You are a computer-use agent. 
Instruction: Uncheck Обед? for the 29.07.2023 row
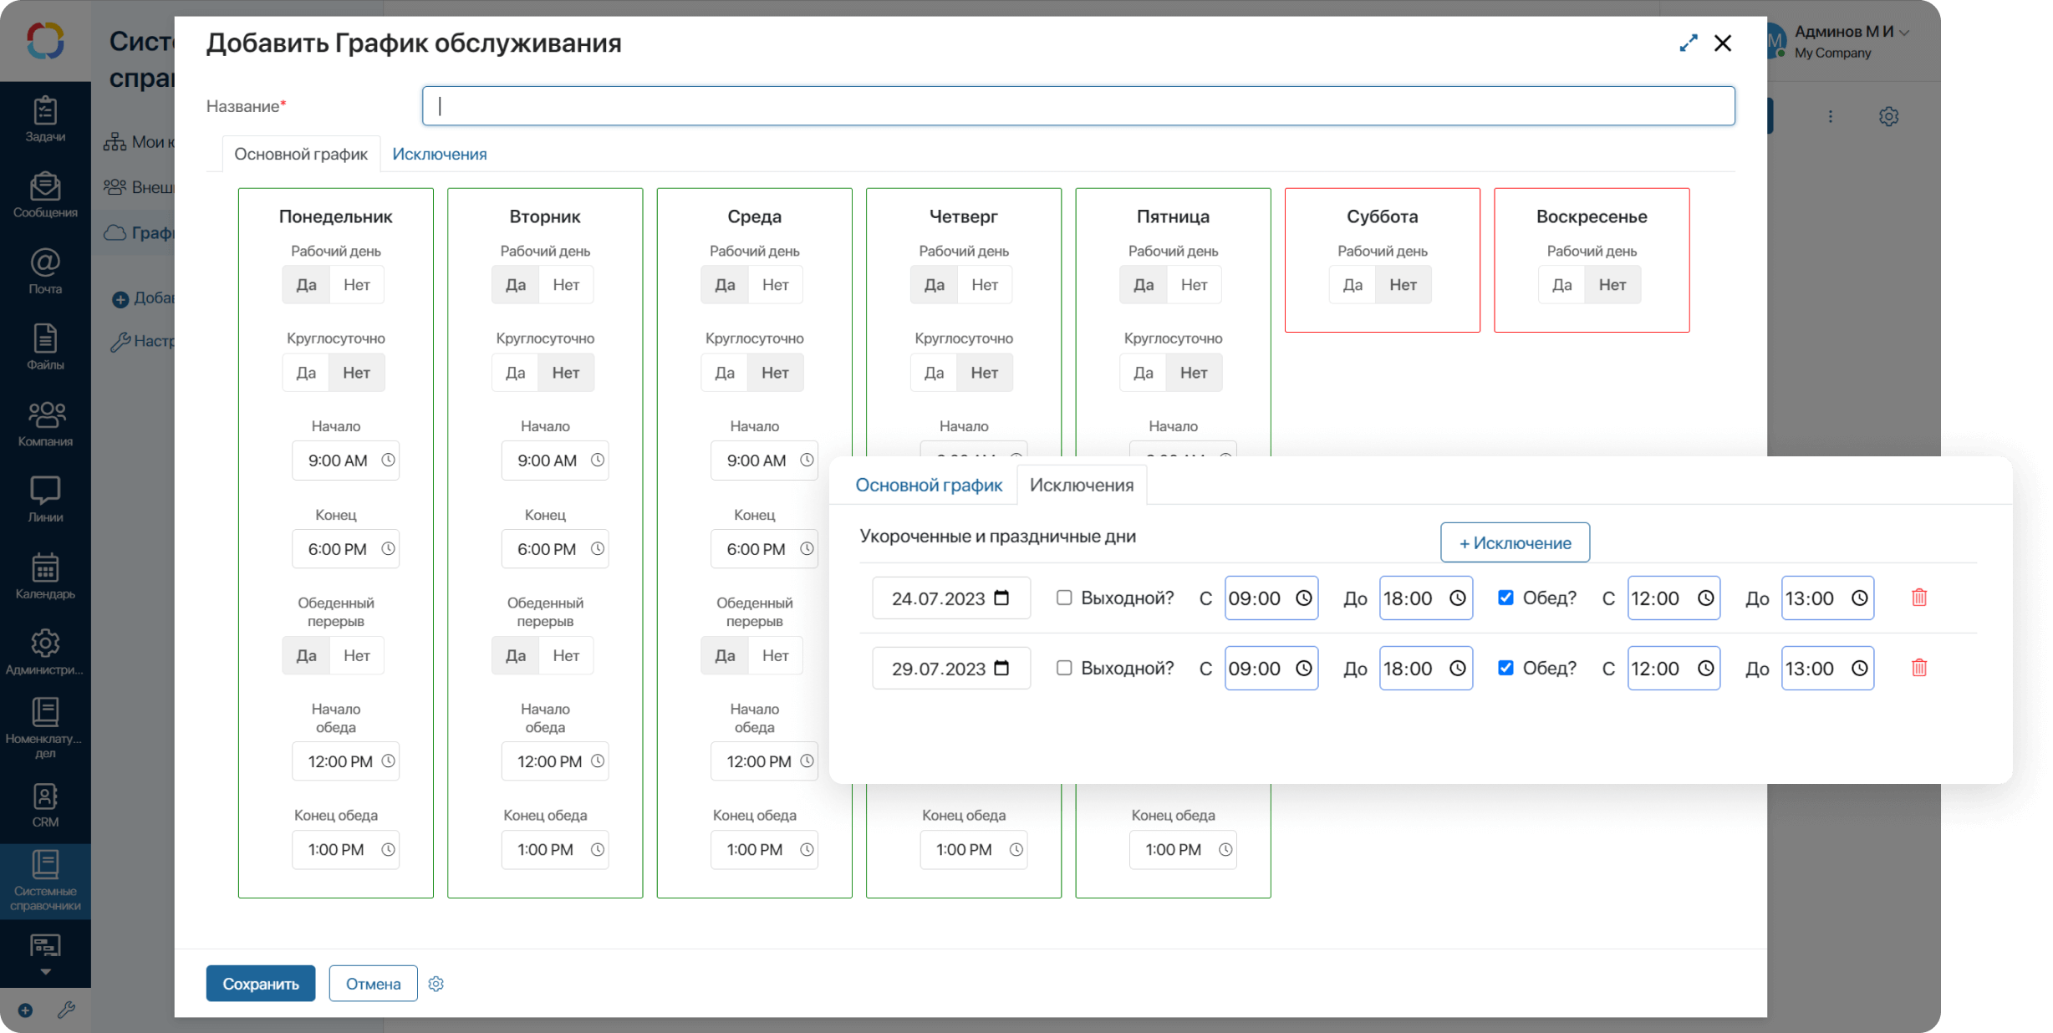click(1505, 668)
